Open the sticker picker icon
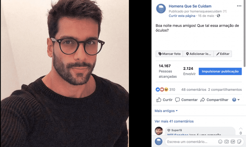Viewport: 246px width, 147px height. 239,142
